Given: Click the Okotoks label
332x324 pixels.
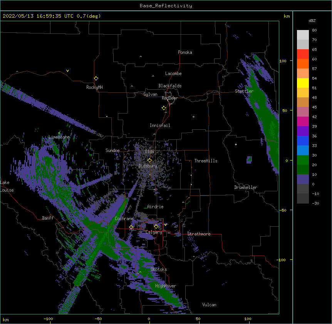Looking at the screenshot, I should coord(159,269).
